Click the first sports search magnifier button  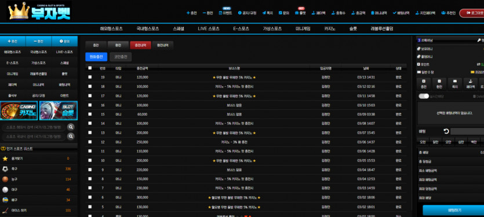[71, 127]
